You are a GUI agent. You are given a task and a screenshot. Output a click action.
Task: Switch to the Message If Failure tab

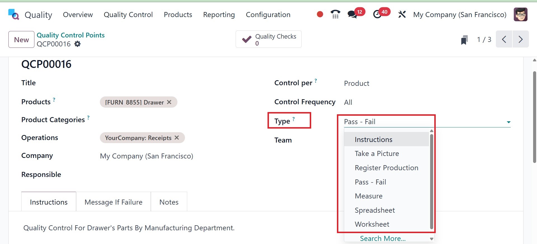(x=113, y=202)
